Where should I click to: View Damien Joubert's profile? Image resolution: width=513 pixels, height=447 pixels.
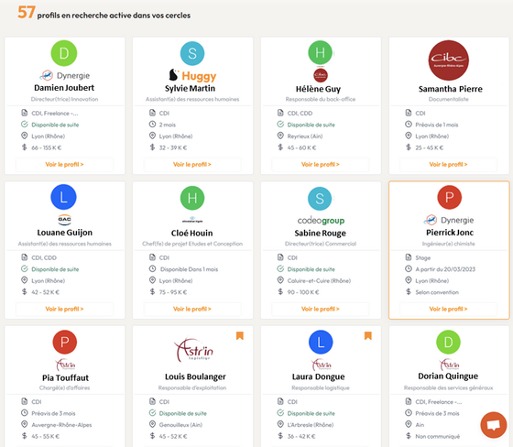point(64,164)
